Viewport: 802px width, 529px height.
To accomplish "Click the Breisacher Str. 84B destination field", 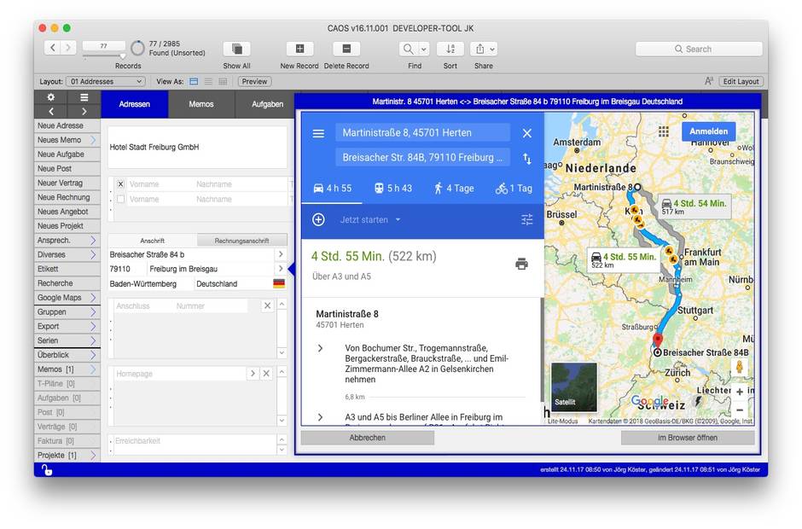I will (x=422, y=158).
